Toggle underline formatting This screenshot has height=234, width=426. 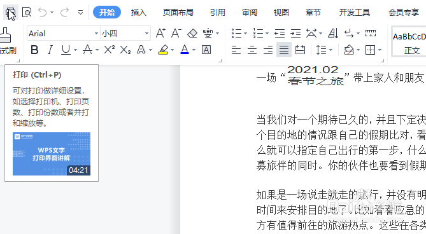[x=66, y=50]
